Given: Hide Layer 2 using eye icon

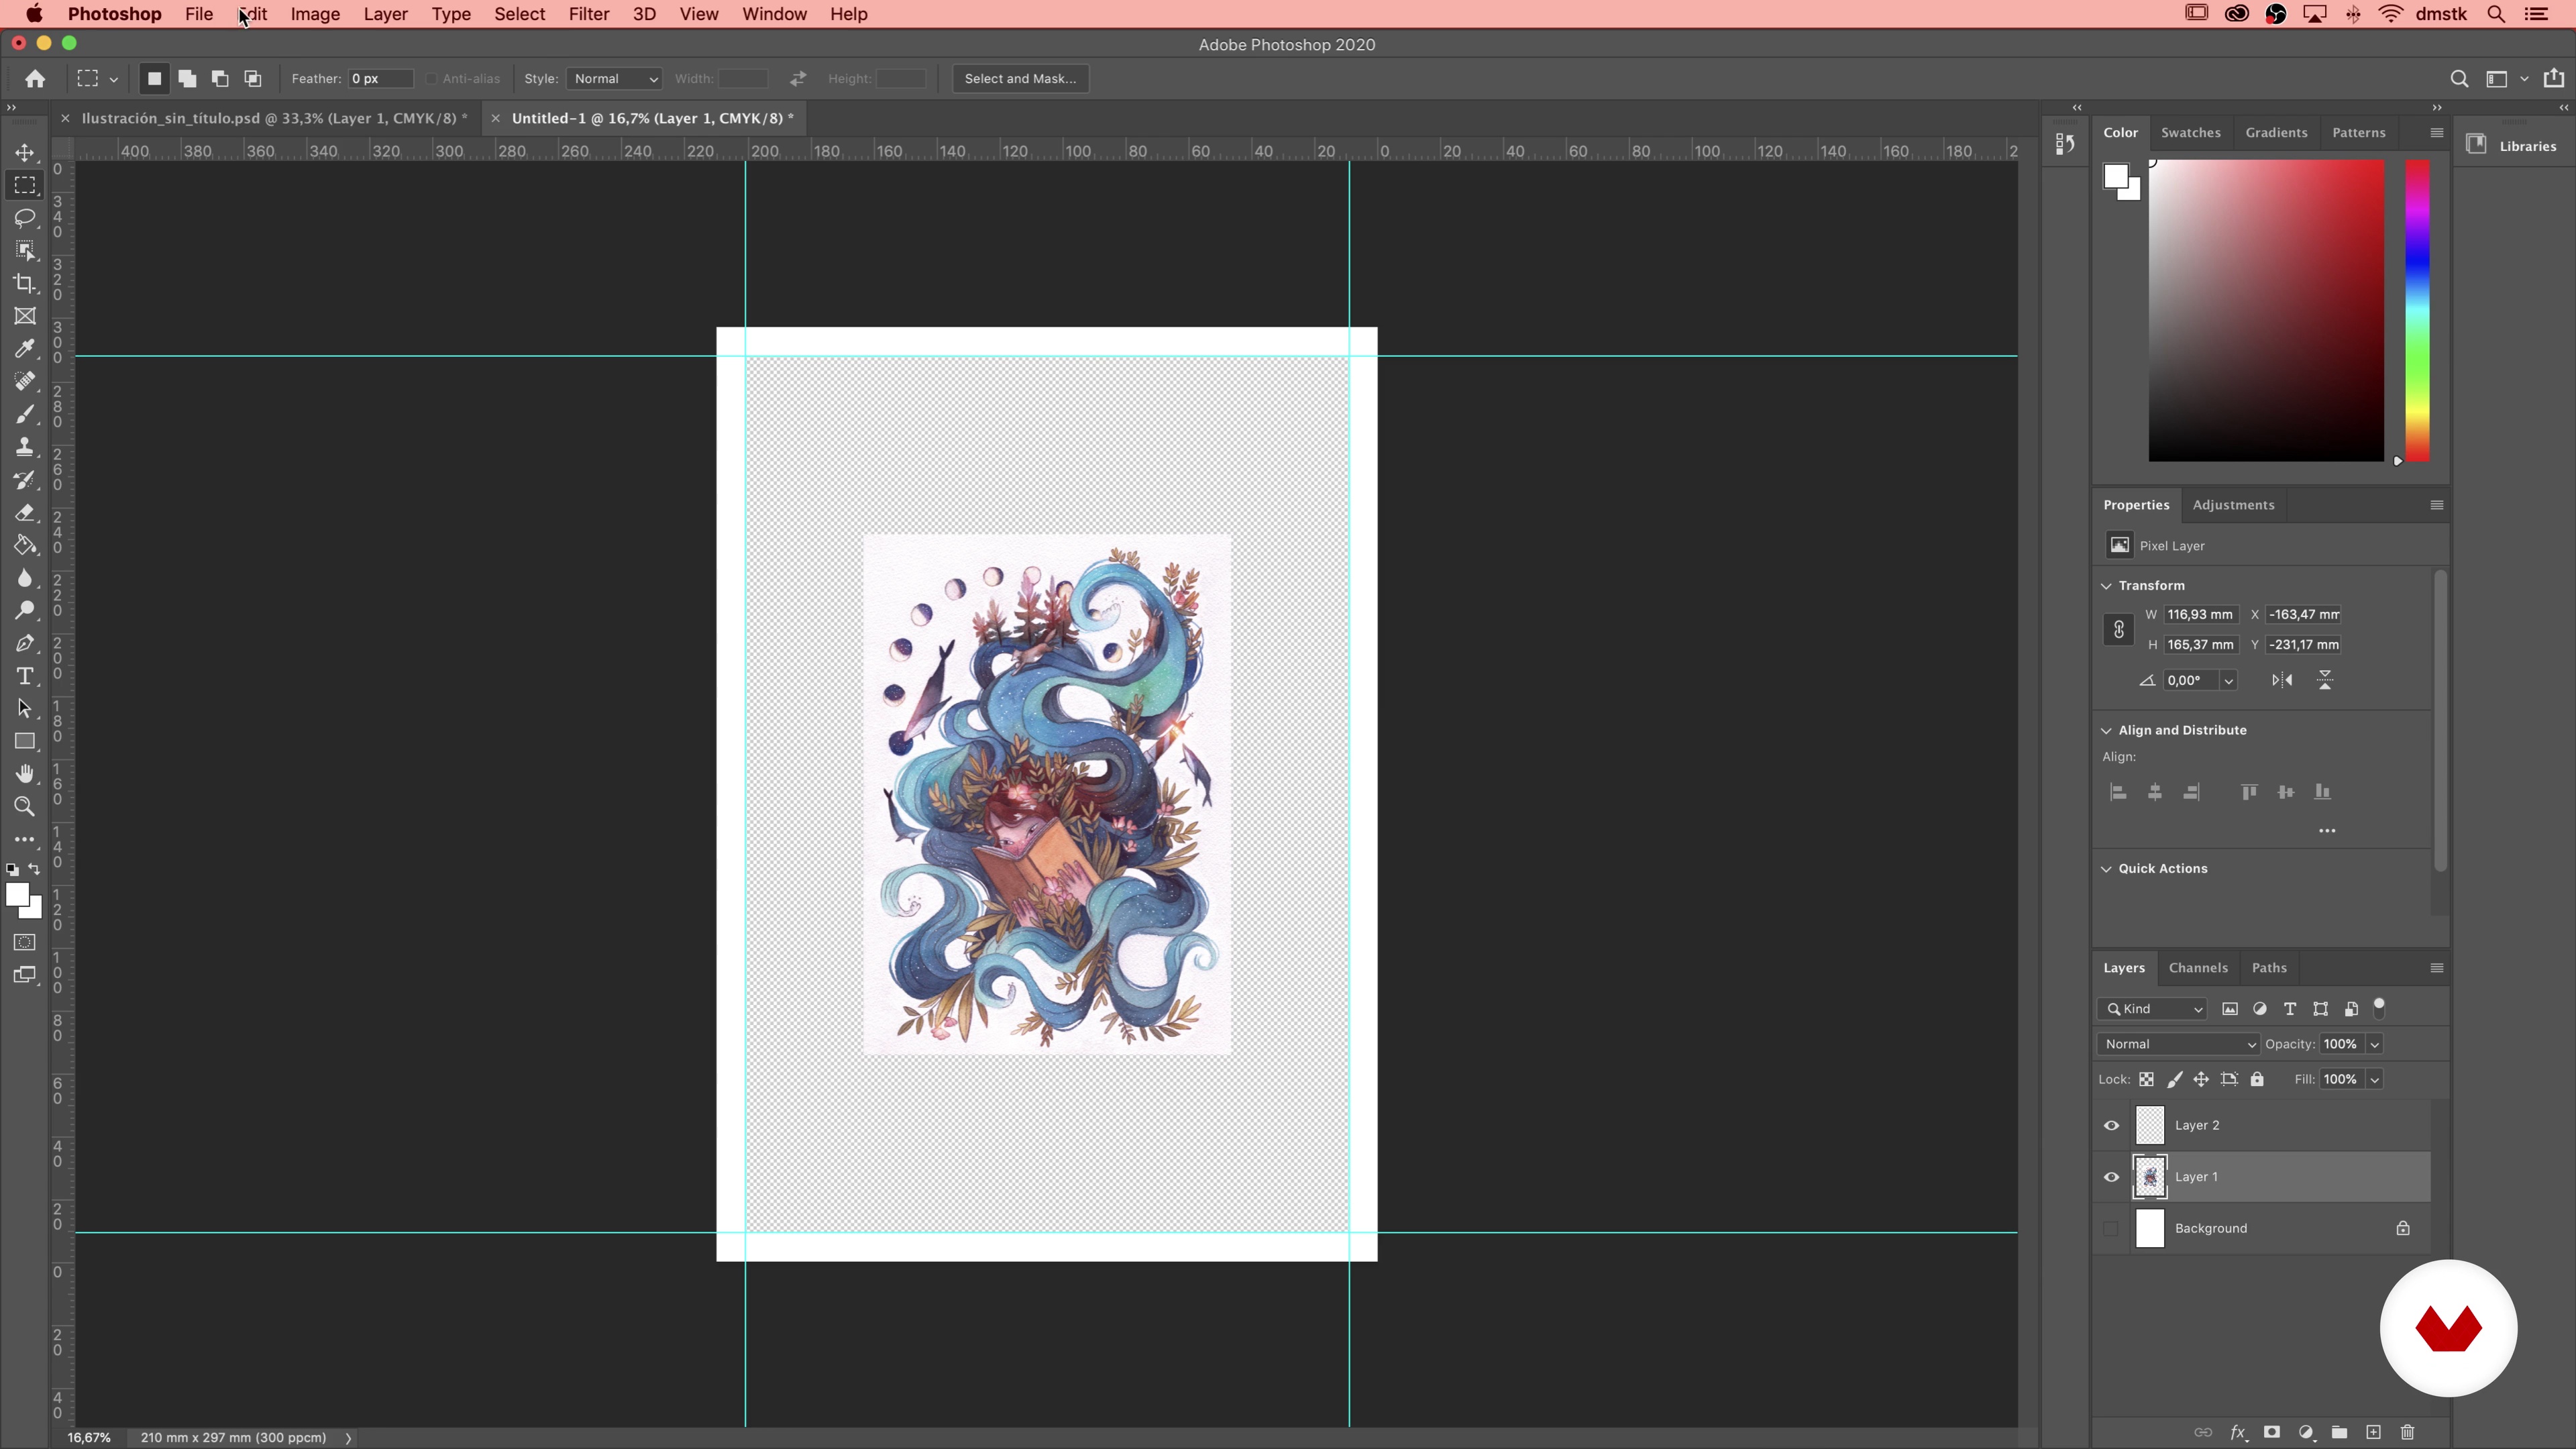Looking at the screenshot, I should point(2111,1125).
